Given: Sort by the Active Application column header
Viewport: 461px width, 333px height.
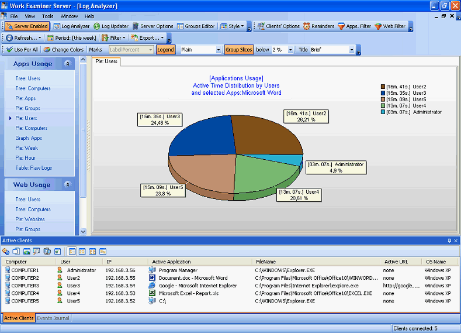Looking at the screenshot, I should (x=200, y=262).
